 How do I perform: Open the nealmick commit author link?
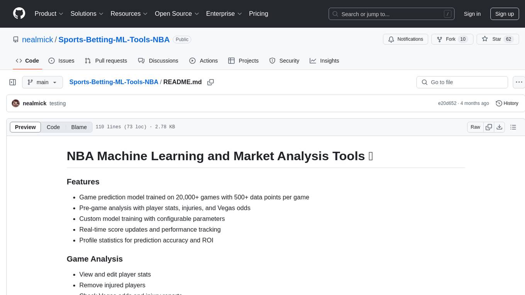(x=35, y=103)
